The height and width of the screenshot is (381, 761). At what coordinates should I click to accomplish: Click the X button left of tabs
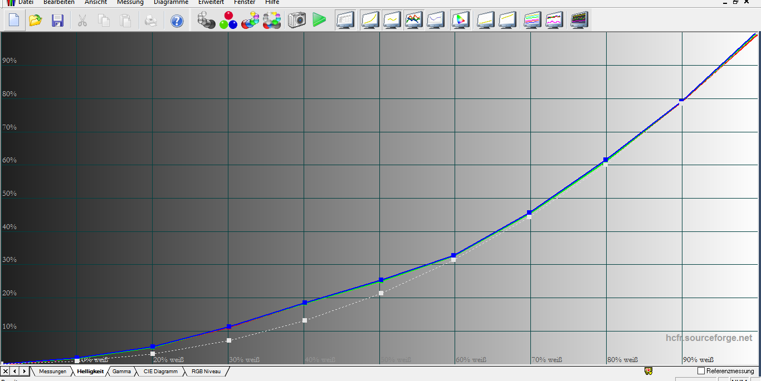coord(6,371)
